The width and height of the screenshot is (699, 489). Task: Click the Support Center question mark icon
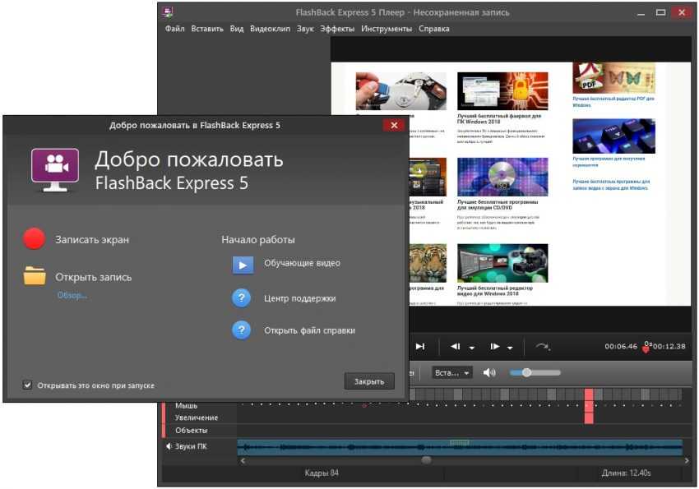coord(242,298)
